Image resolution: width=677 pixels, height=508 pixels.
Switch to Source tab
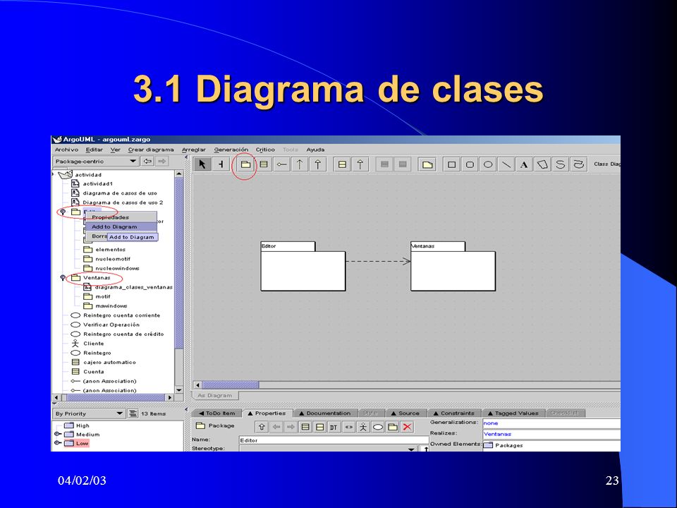(405, 413)
